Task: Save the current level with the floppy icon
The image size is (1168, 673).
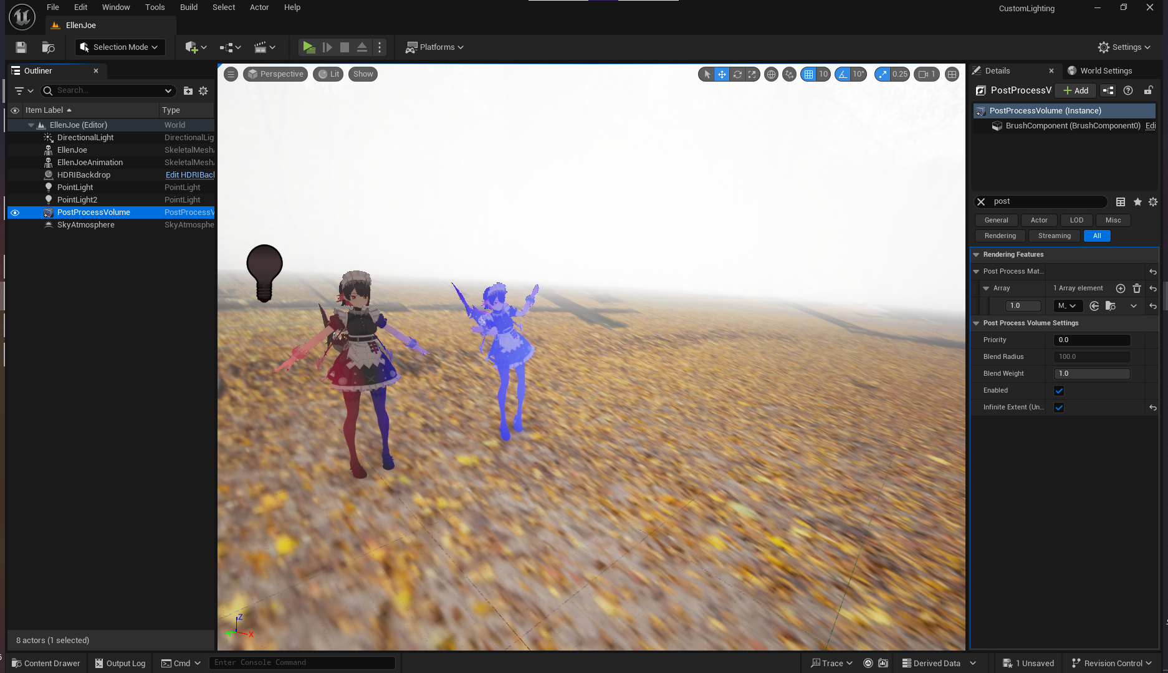Action: [x=21, y=47]
